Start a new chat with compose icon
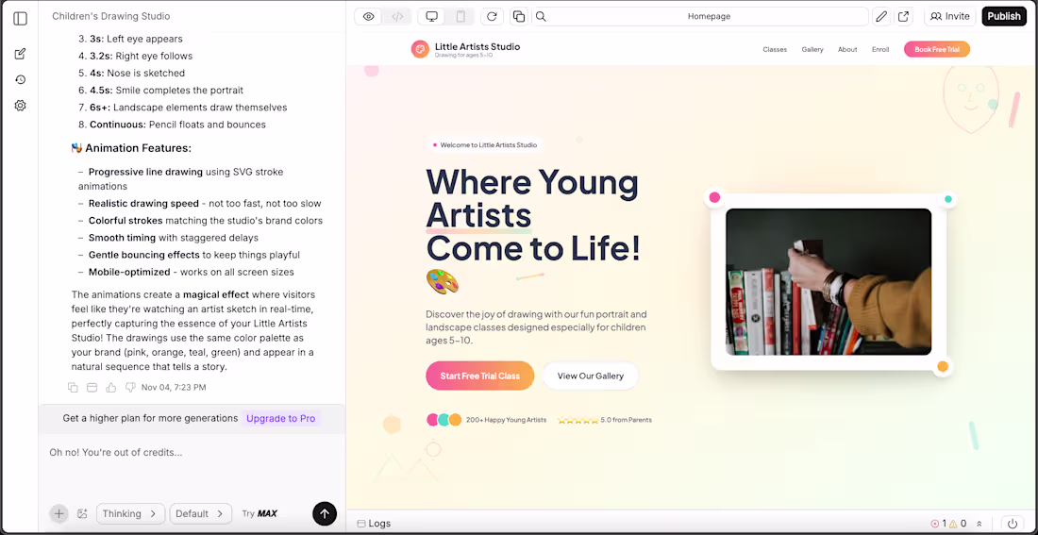This screenshot has height=535, width=1038. (x=21, y=54)
